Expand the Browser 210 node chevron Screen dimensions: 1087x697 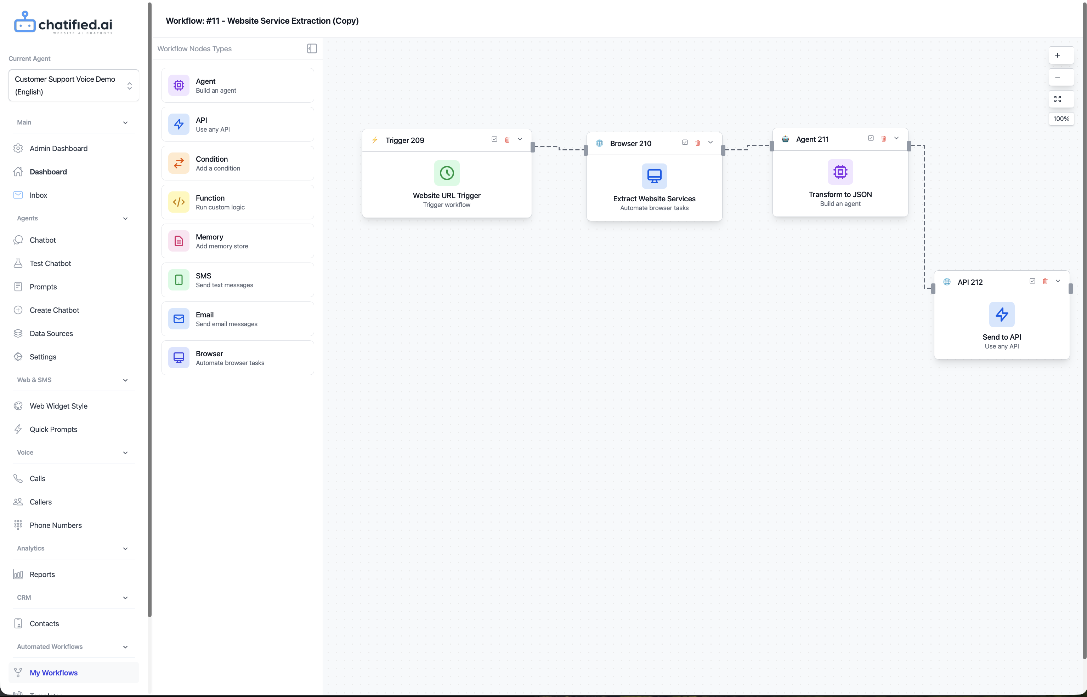(710, 143)
